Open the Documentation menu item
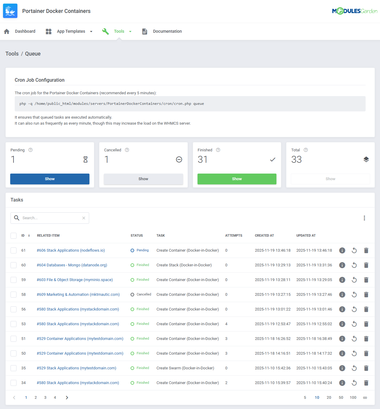This screenshot has width=380, height=409. point(167,31)
